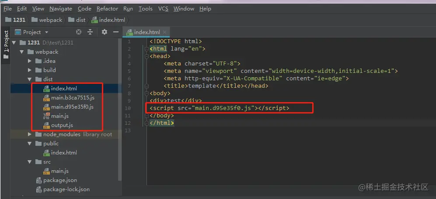Image resolution: width=436 pixels, height=199 pixels.
Task: Open the Run menu
Action: pos(128,9)
